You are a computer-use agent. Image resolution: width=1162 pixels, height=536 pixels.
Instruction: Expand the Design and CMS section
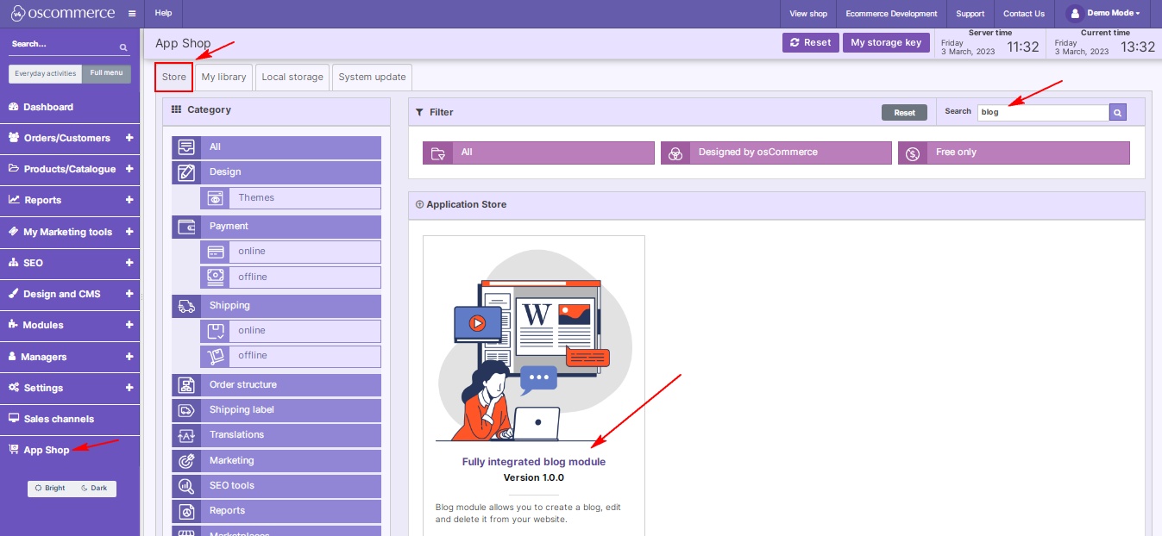click(129, 294)
